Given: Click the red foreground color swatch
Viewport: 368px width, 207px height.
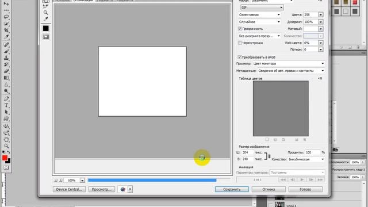Looking at the screenshot, I should click(x=5, y=158).
